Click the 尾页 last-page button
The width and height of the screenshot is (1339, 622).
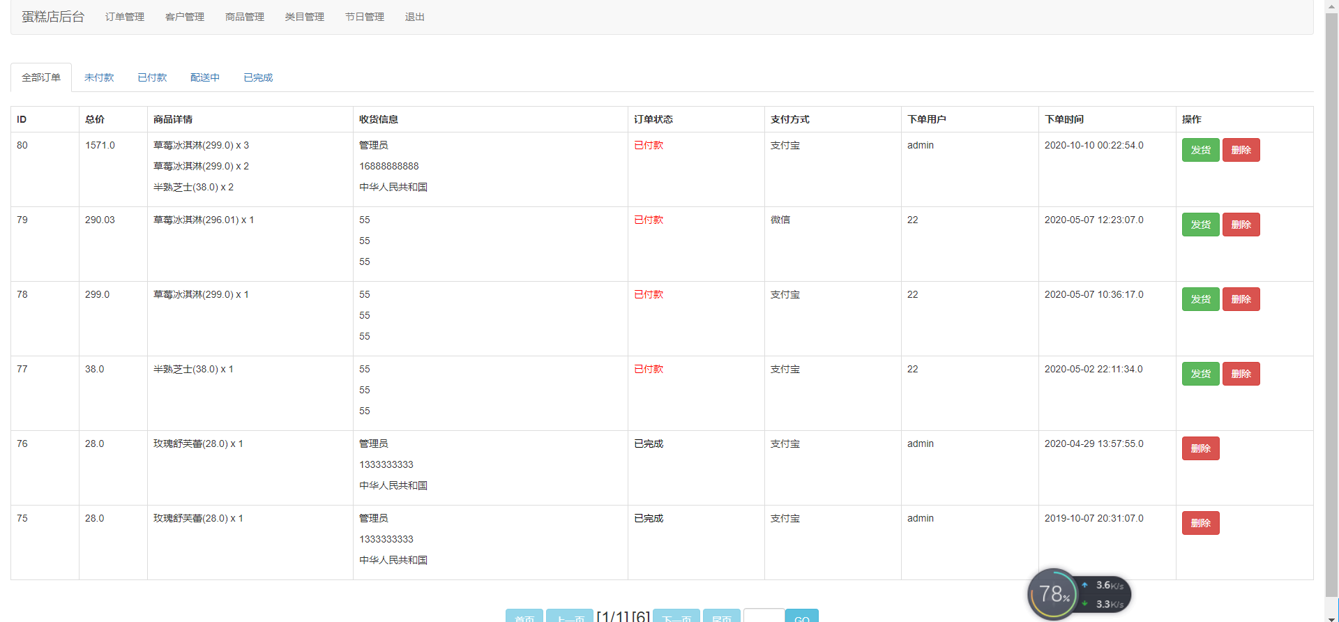[x=722, y=616]
